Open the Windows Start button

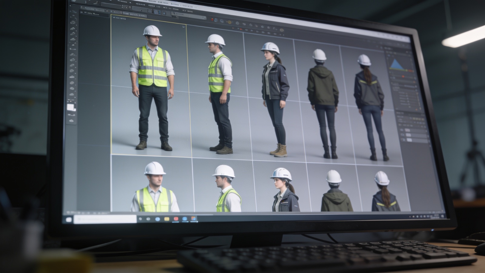coord(69,219)
